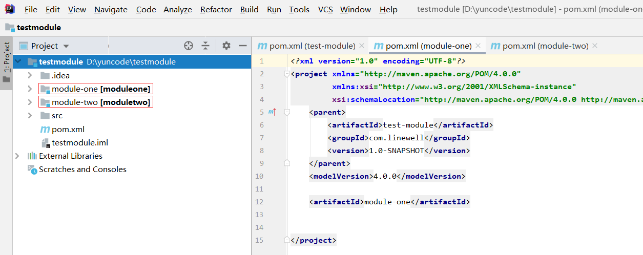Click the xmlns:xsi attribute on line 3

tap(454, 87)
